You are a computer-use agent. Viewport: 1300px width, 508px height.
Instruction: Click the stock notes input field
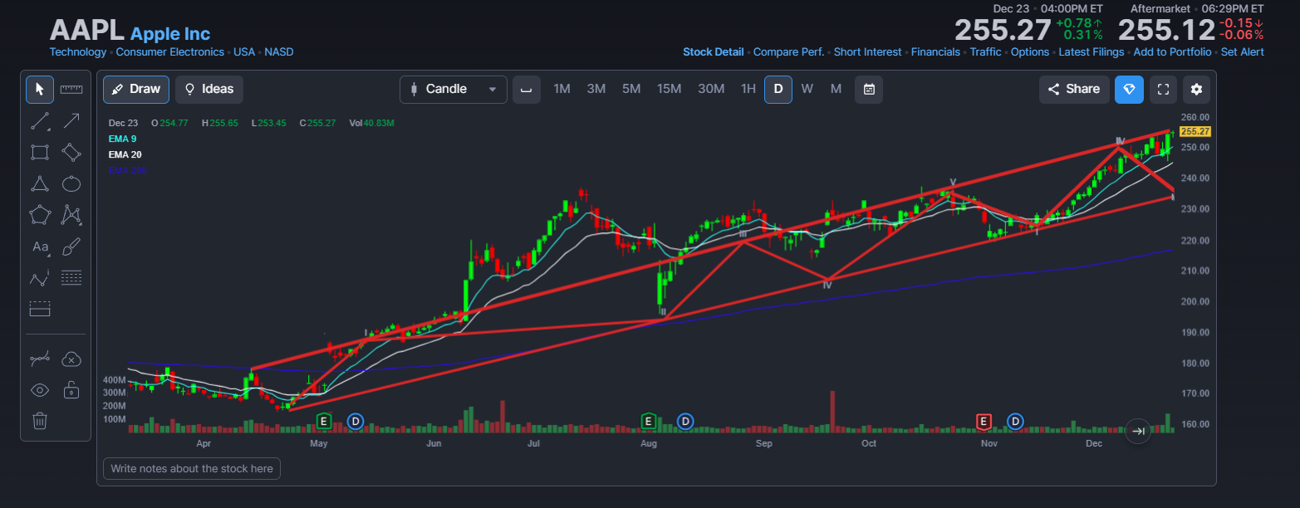coord(192,468)
